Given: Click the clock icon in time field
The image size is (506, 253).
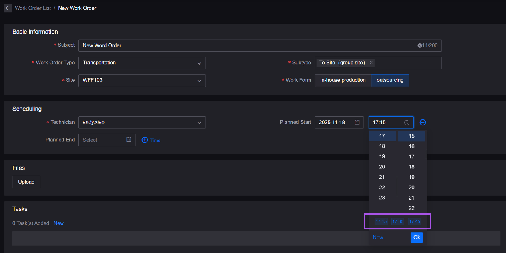Looking at the screenshot, I should (x=407, y=123).
